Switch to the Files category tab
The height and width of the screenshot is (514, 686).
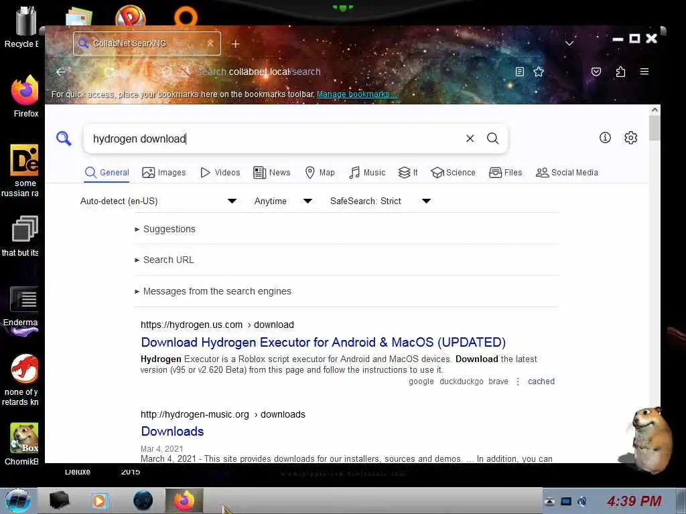[505, 173]
